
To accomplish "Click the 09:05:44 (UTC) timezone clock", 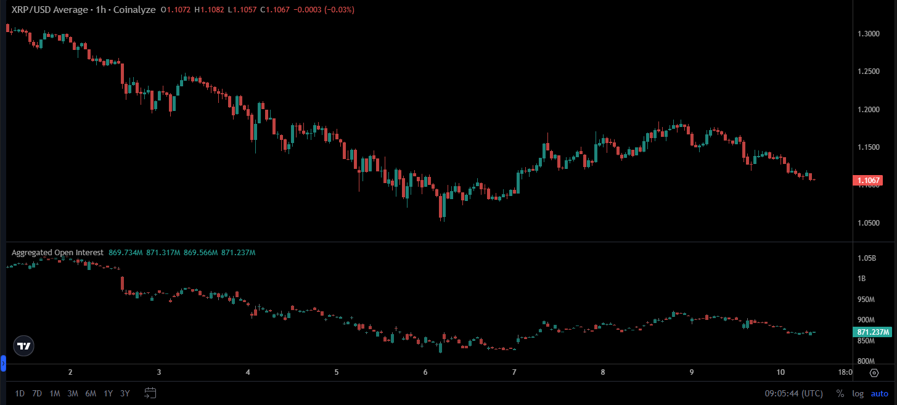I will 793,393.
